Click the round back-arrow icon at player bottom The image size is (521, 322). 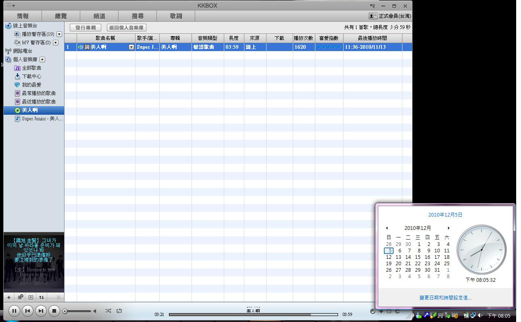pyautogui.click(x=373, y=311)
